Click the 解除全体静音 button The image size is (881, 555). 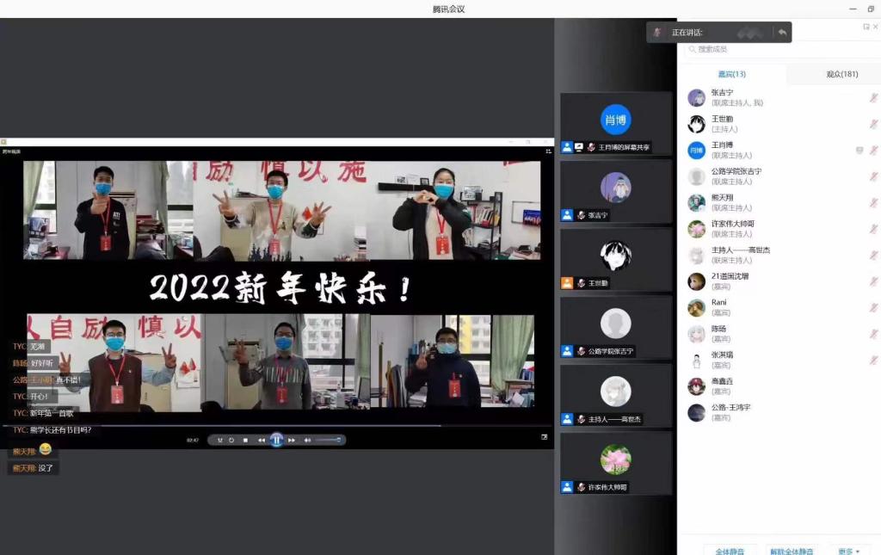pos(791,551)
